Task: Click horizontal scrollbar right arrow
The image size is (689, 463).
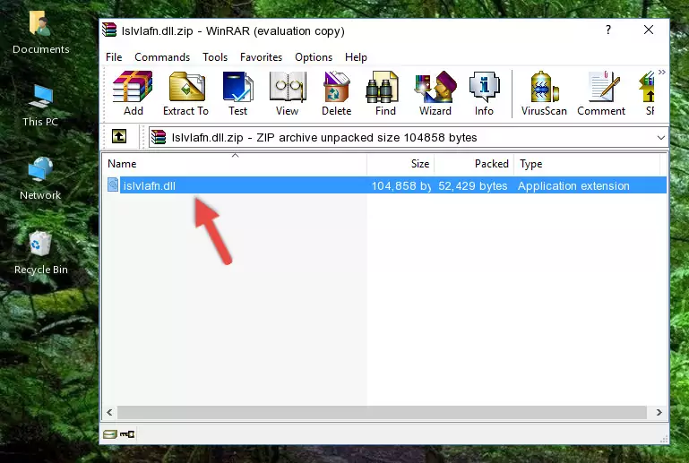Action: coord(659,412)
